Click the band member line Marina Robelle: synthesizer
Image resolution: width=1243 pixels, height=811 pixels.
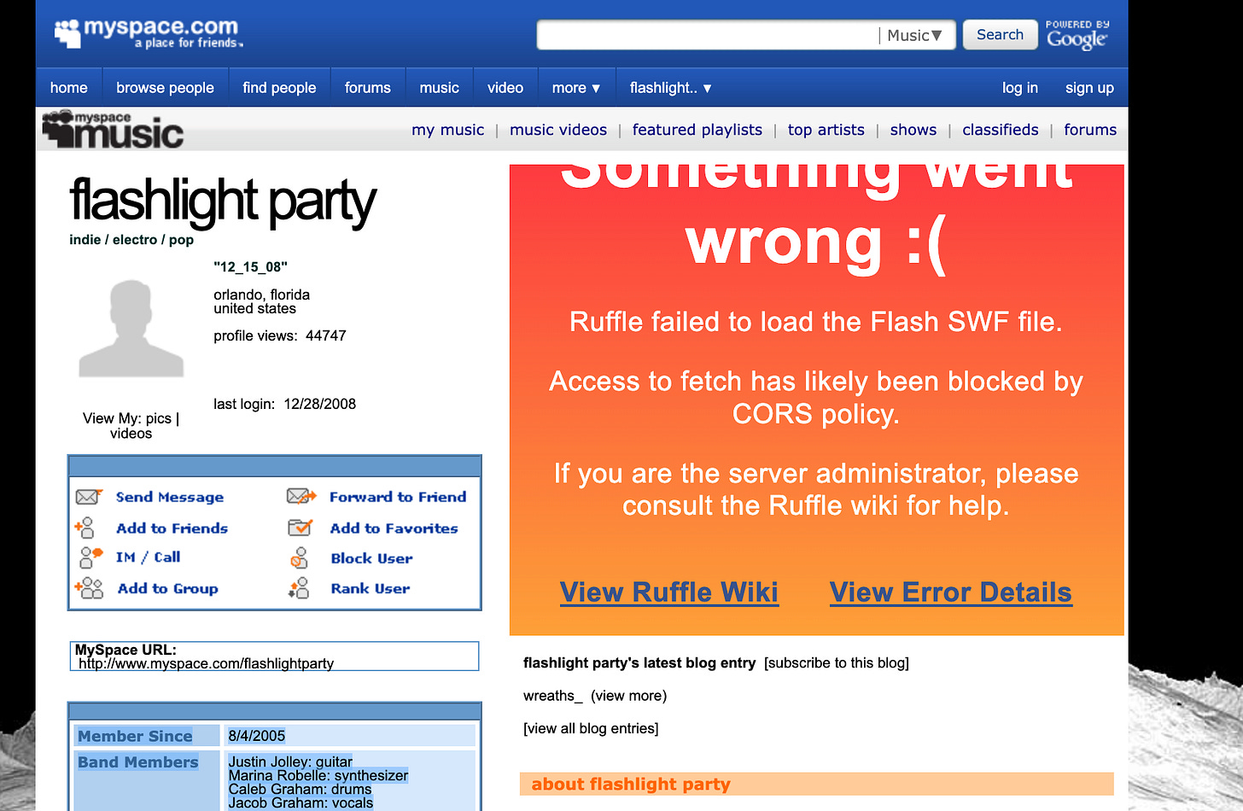coord(318,775)
